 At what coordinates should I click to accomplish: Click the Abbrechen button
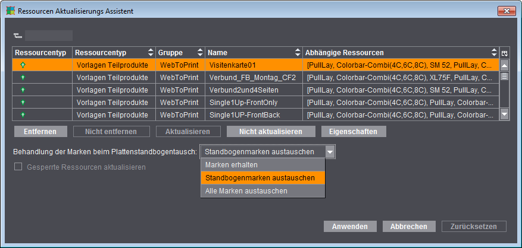click(409, 227)
